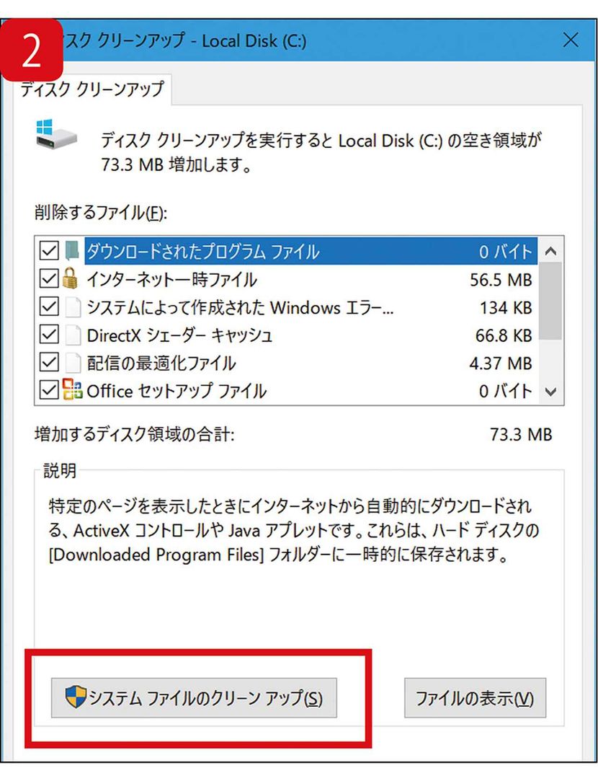Select DirectX シェーダー キャッシュ row text

(x=179, y=335)
